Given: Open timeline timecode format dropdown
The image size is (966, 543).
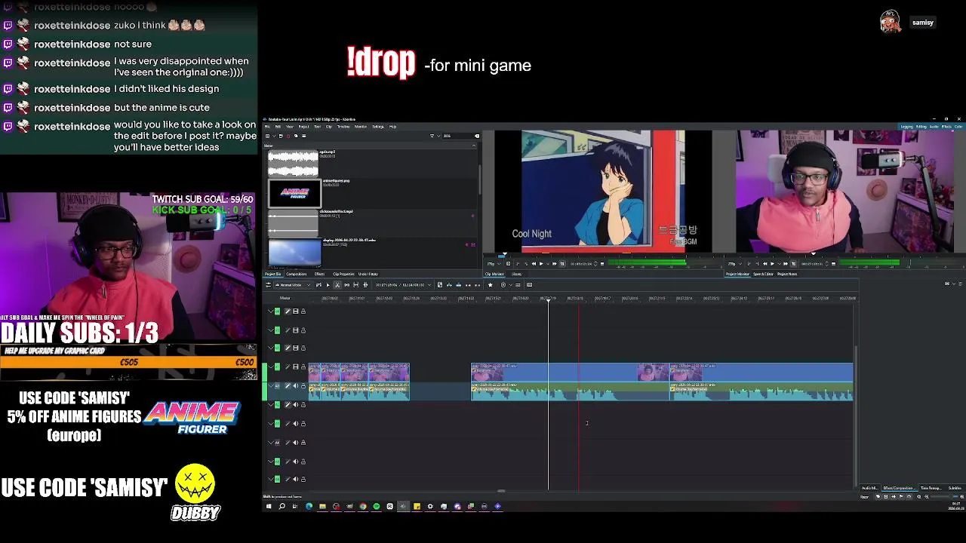Looking at the screenshot, I should tap(429, 285).
